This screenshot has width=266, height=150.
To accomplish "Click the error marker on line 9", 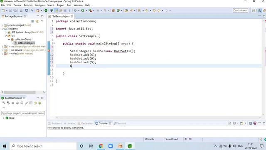I will pos(49,51).
